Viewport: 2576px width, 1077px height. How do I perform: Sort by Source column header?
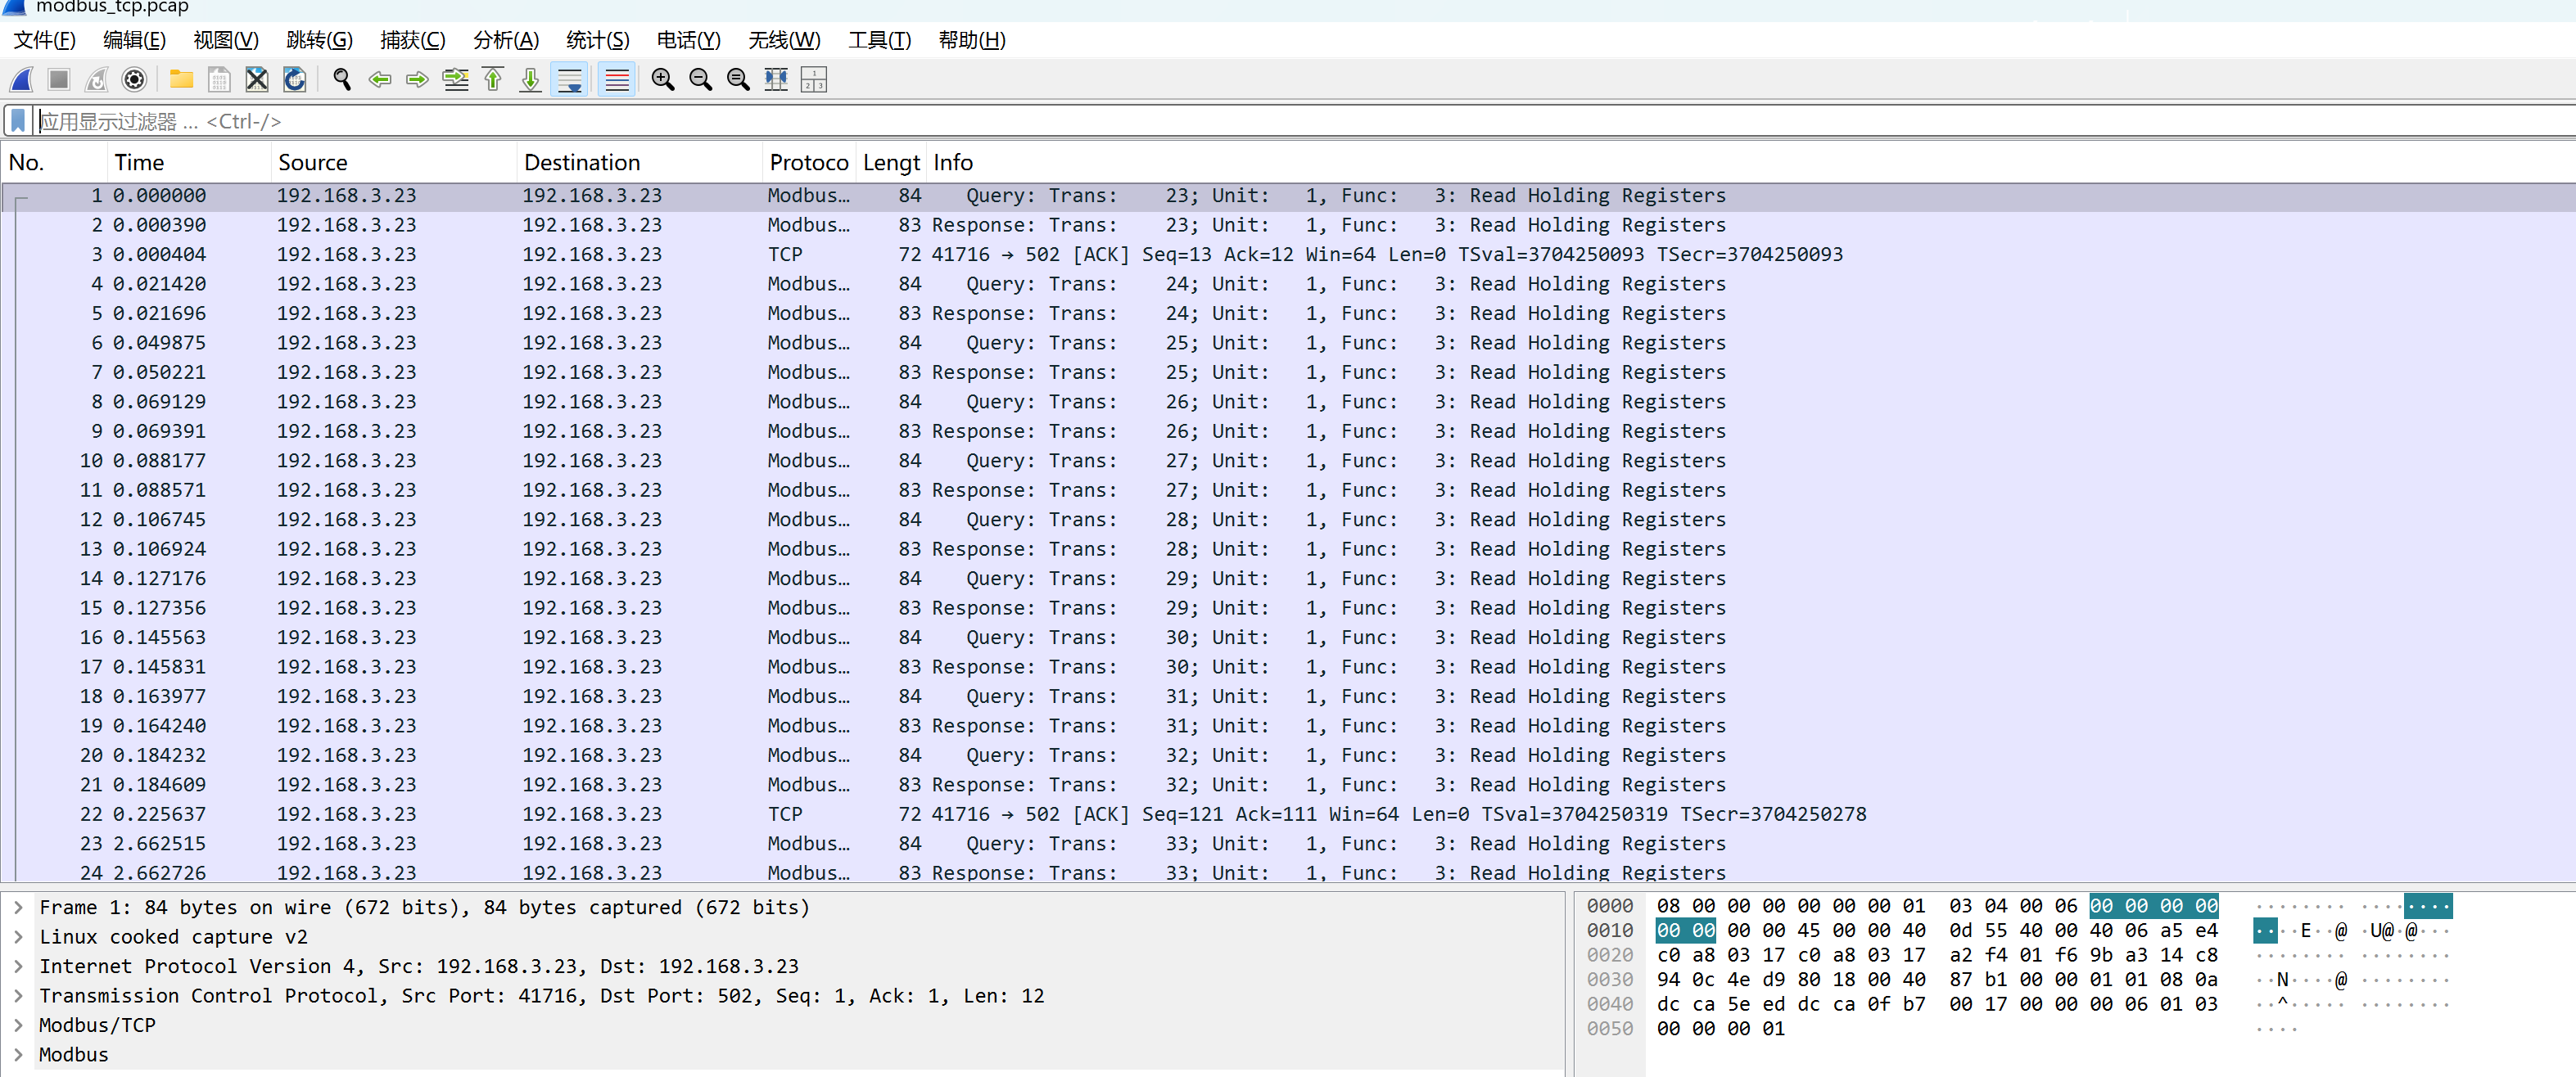pyautogui.click(x=394, y=163)
